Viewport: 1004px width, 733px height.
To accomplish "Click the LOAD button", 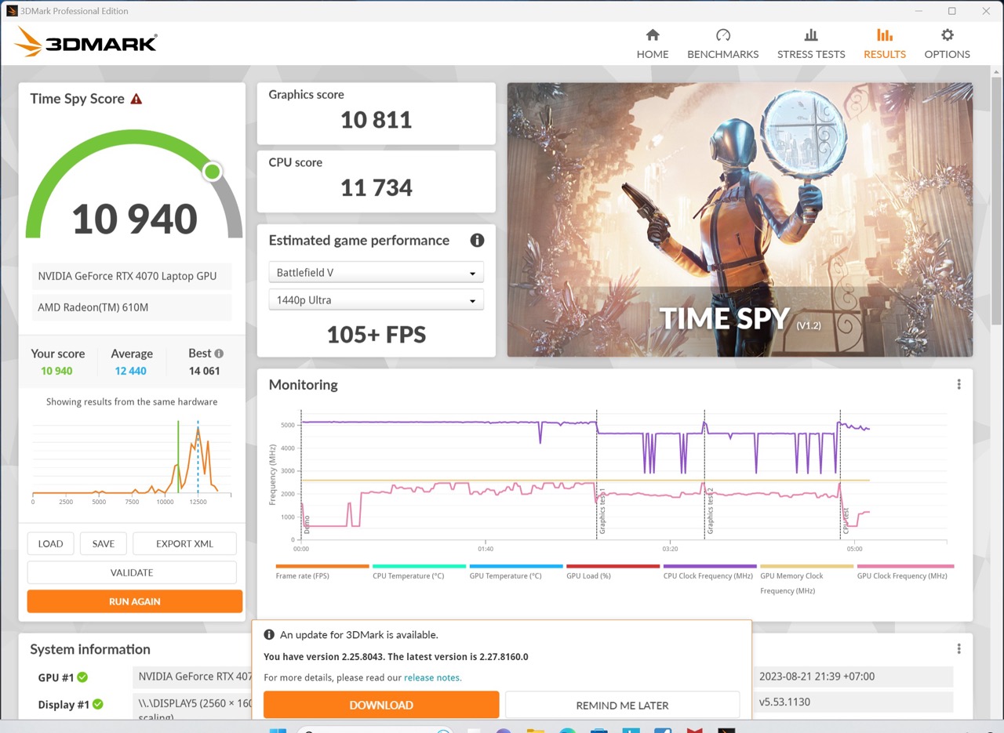I will point(50,543).
